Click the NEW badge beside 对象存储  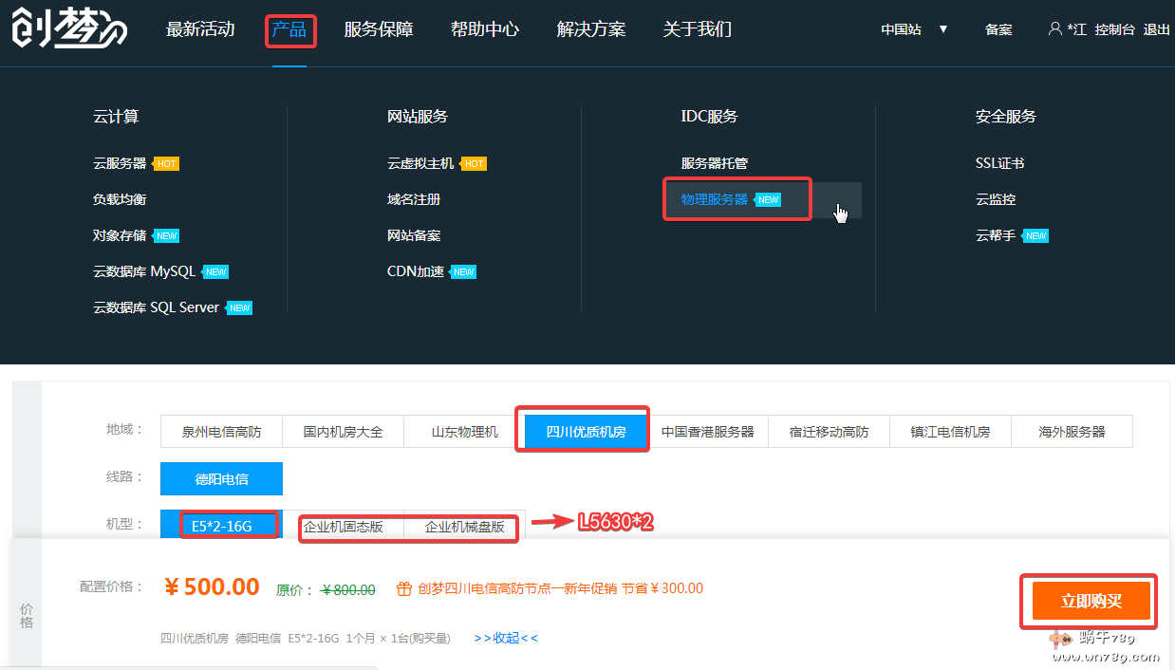(x=167, y=236)
